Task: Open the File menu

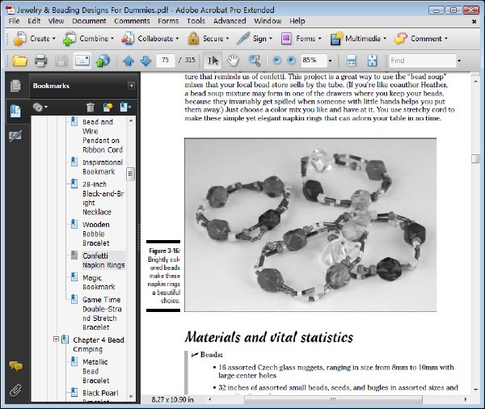Action: [14, 21]
